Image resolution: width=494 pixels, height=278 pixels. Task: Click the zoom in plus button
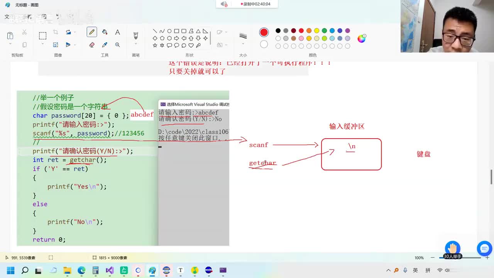pos(487,258)
